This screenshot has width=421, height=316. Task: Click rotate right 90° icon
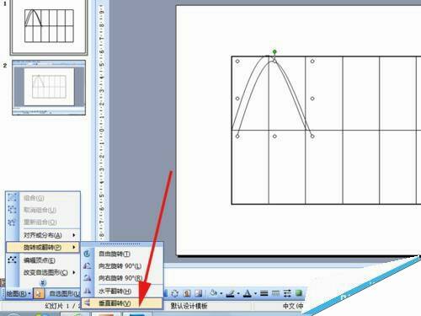click(88, 278)
